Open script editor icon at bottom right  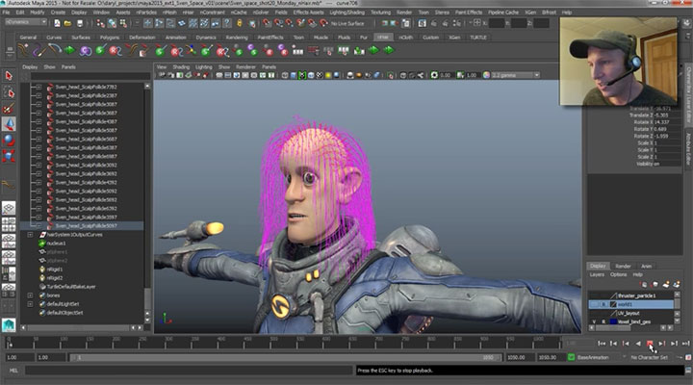[x=687, y=371]
